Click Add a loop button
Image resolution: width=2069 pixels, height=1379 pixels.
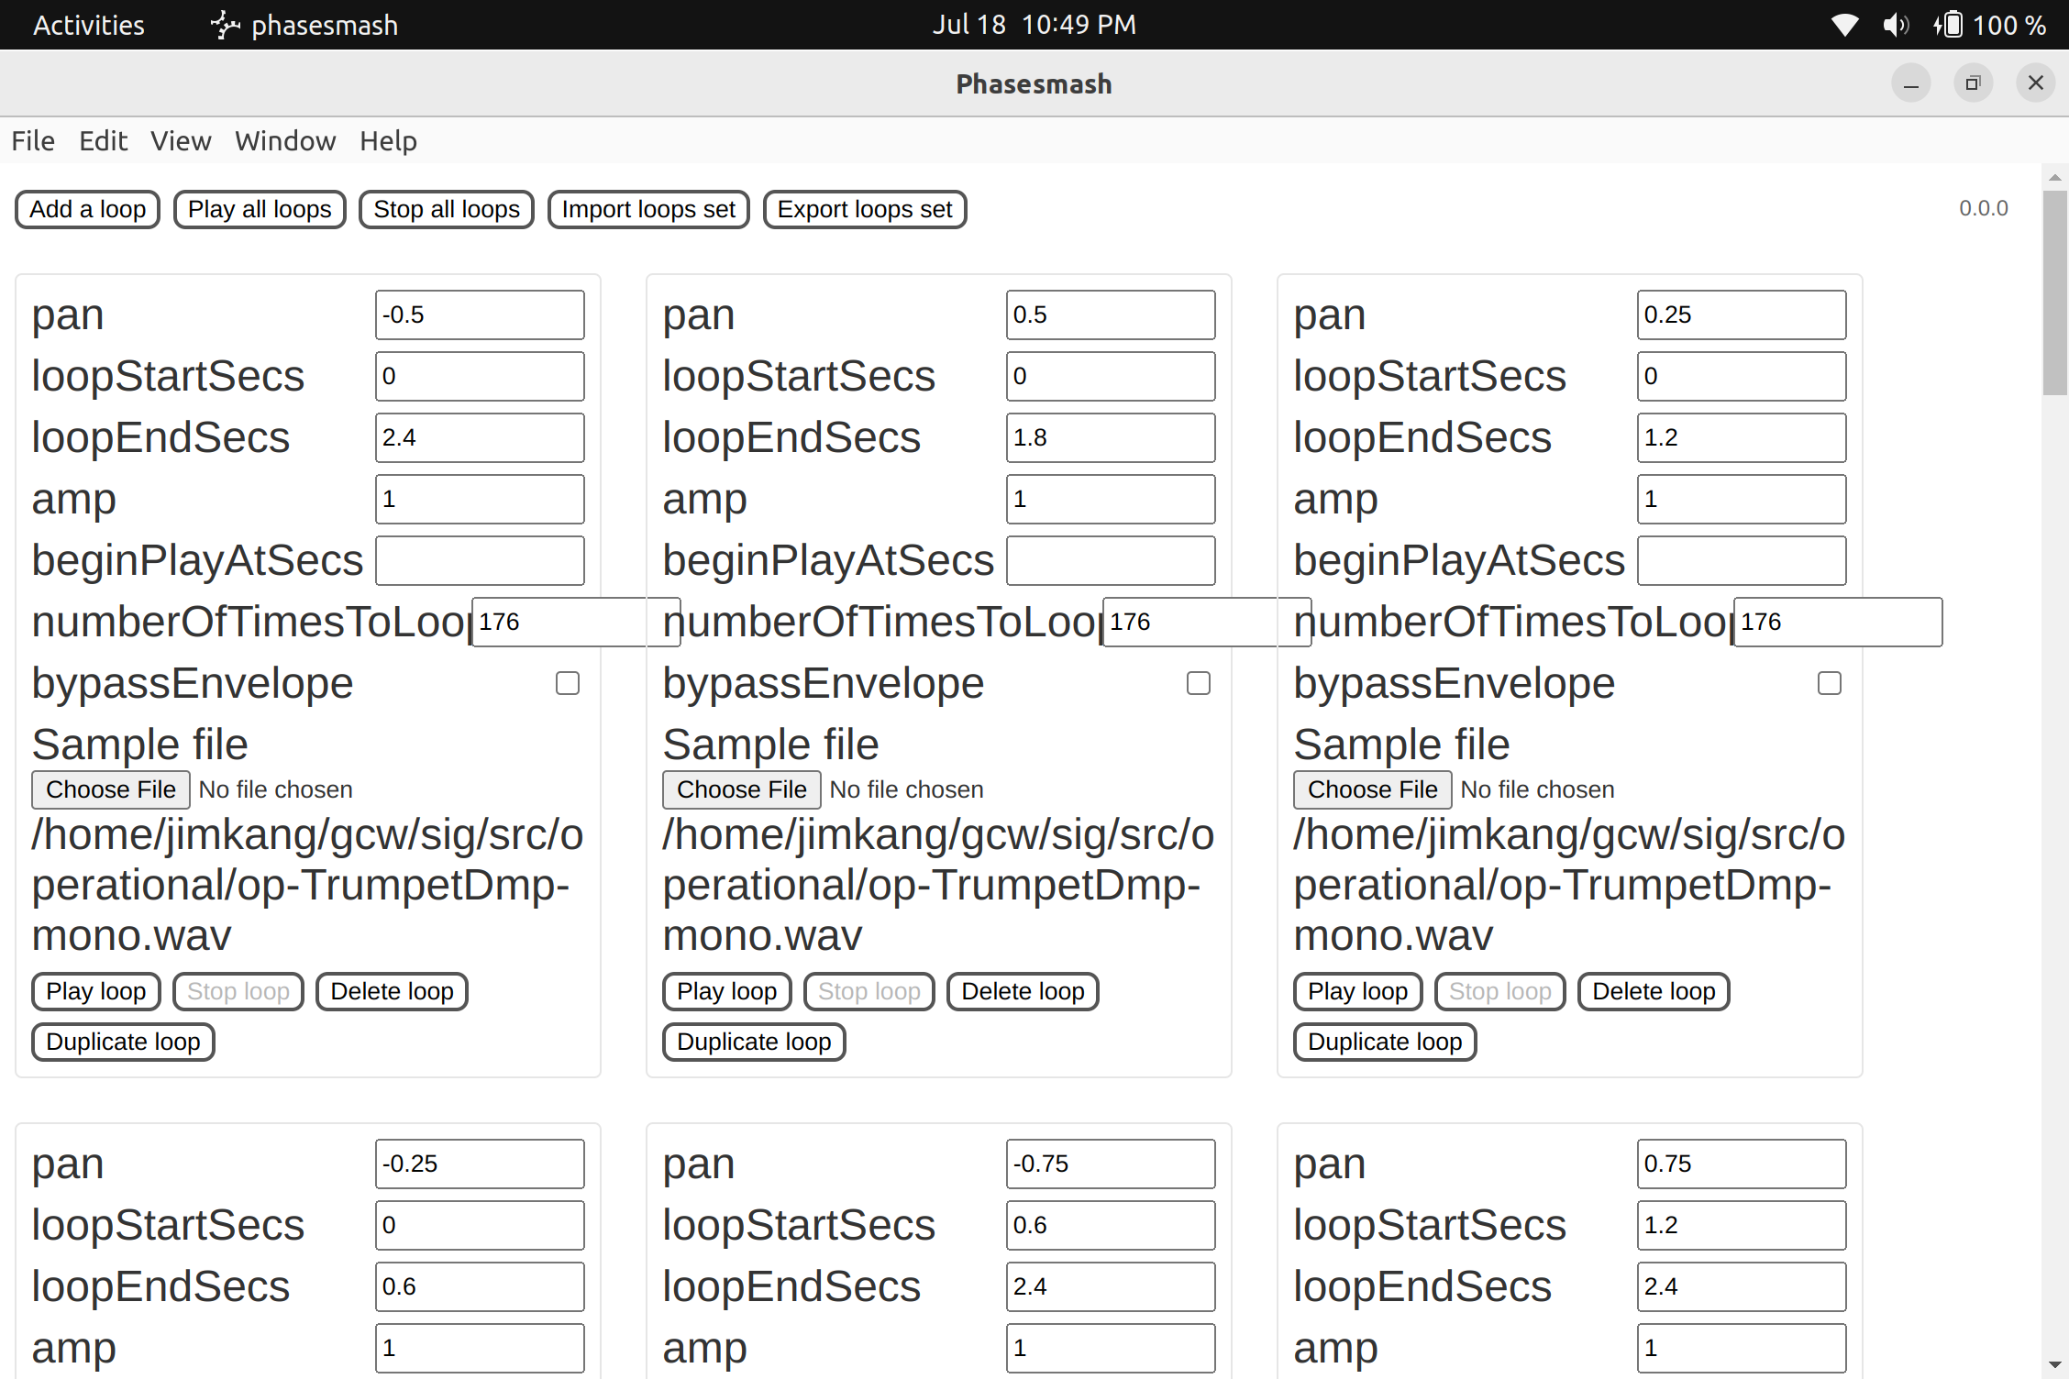[88, 210]
